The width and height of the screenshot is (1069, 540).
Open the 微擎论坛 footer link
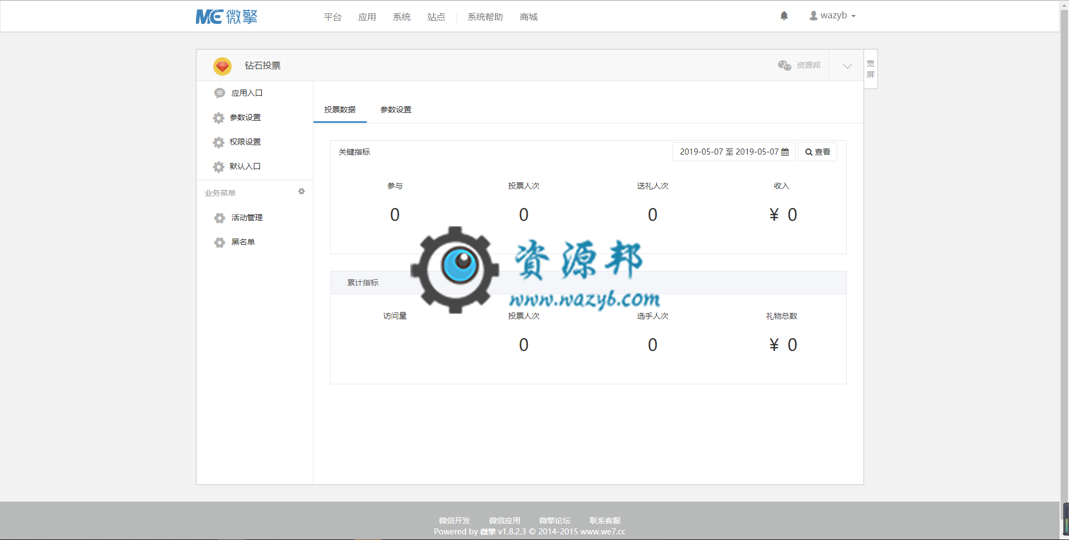555,521
